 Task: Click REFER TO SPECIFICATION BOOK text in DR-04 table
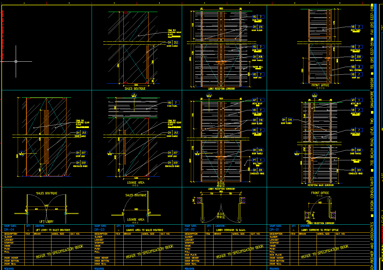pos(59,251)
